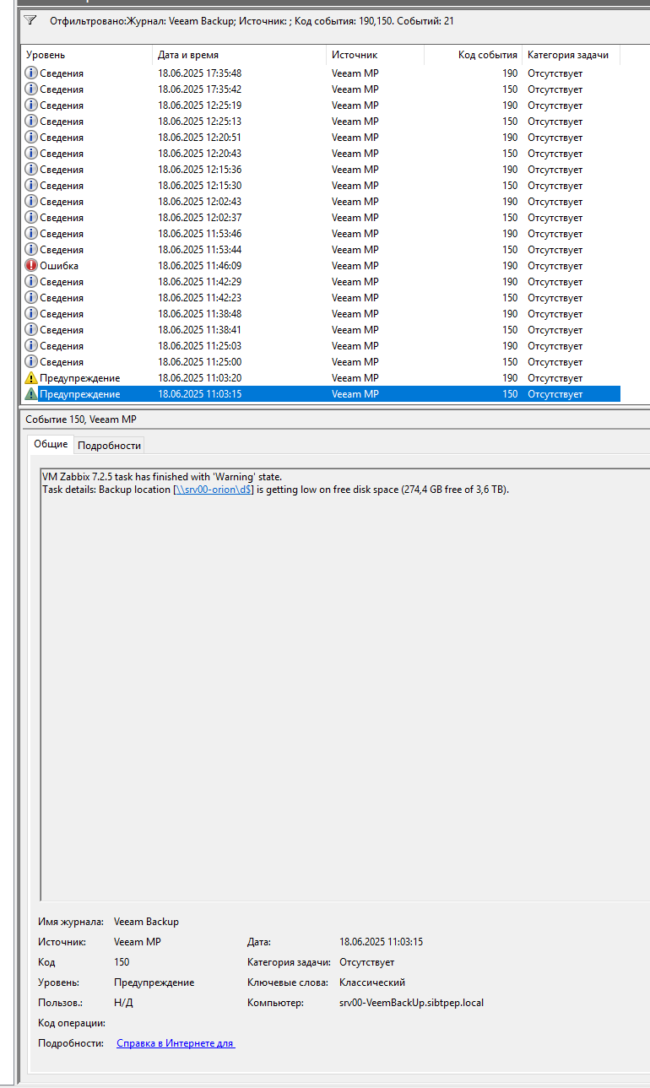
Task: Sort by the Уровень column header
Action: tap(86, 55)
